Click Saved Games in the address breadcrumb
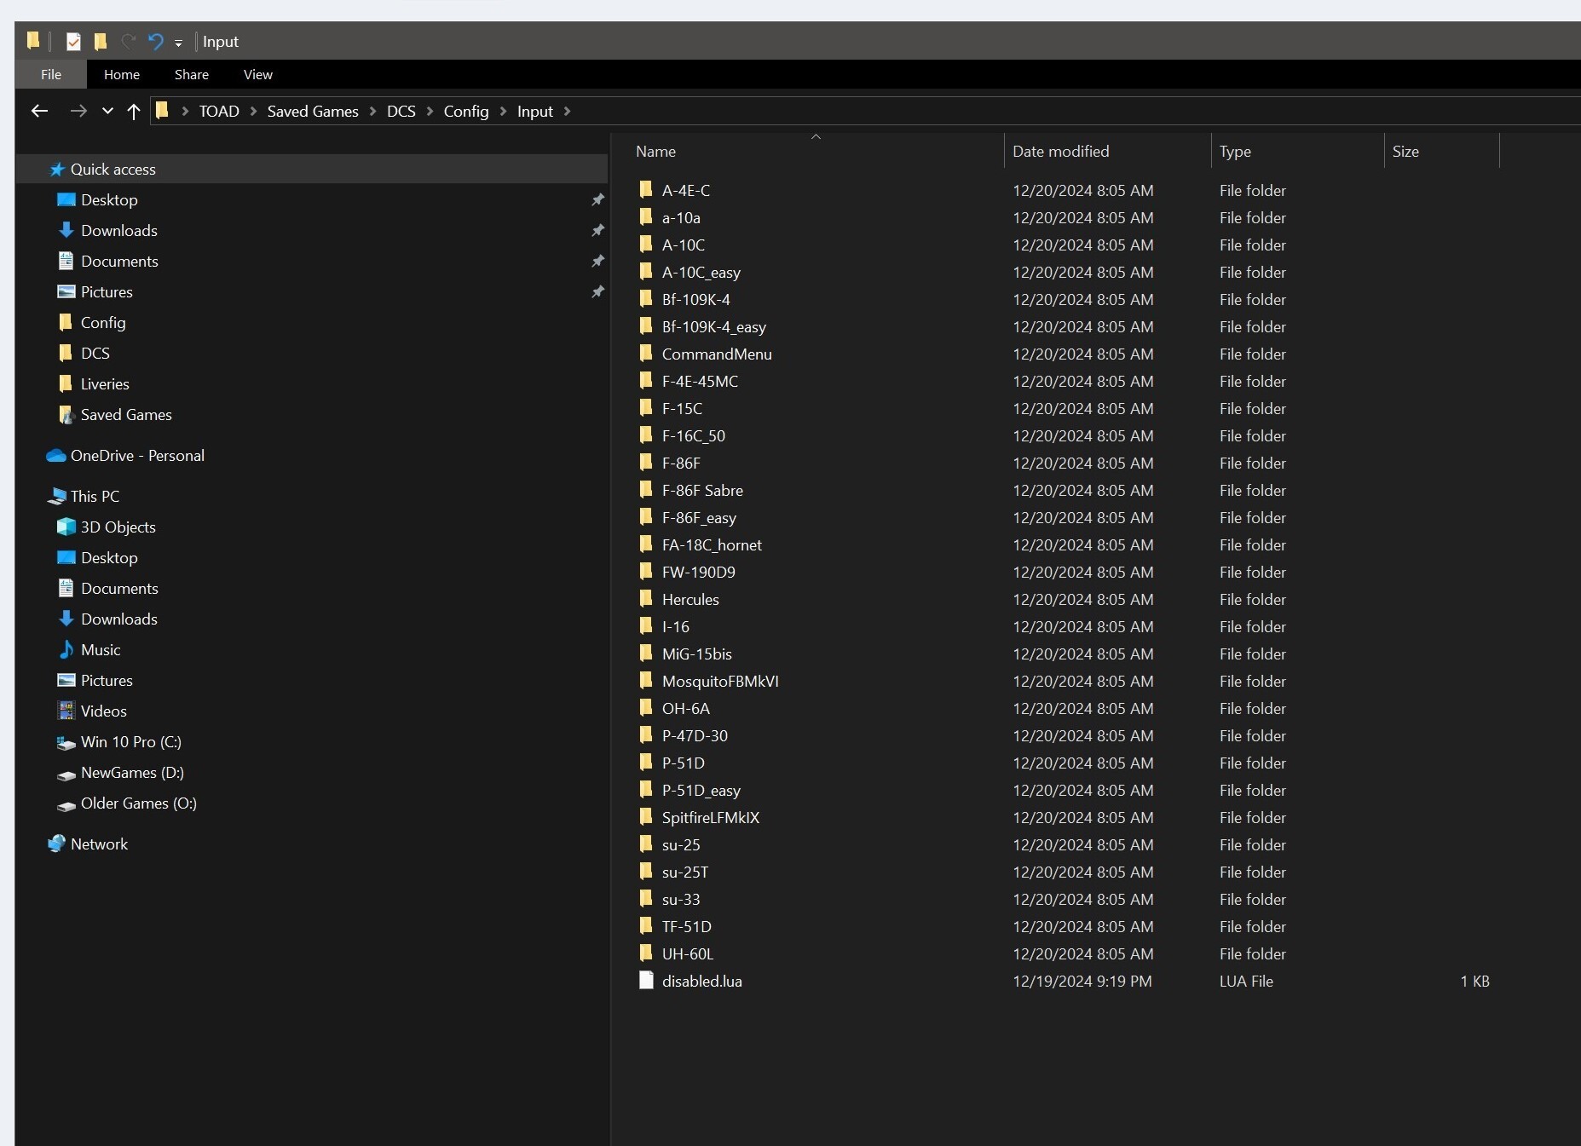This screenshot has height=1146, width=1581. [x=313, y=111]
